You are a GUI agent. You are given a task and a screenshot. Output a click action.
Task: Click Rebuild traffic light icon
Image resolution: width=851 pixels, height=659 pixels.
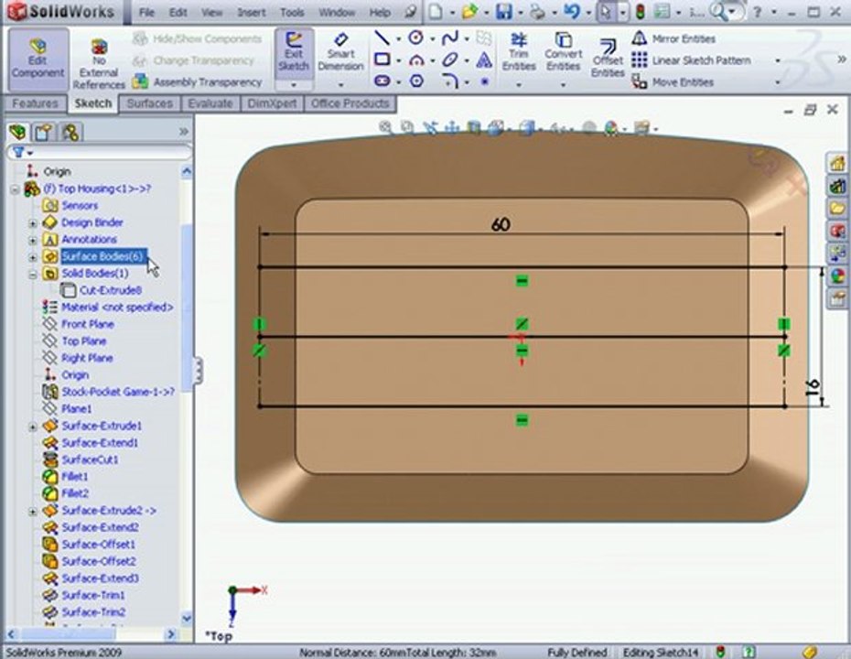pyautogui.click(x=640, y=11)
